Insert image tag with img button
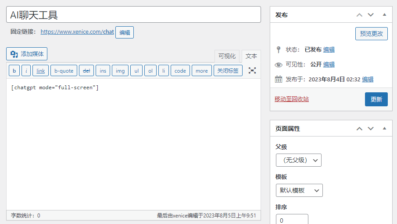 point(120,71)
